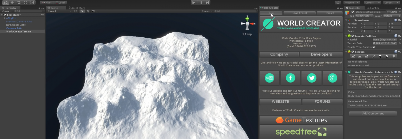The height and width of the screenshot is (139, 402).
Task: Select the Paint Texture brush tool
Action: pyautogui.click(x=373, y=56)
